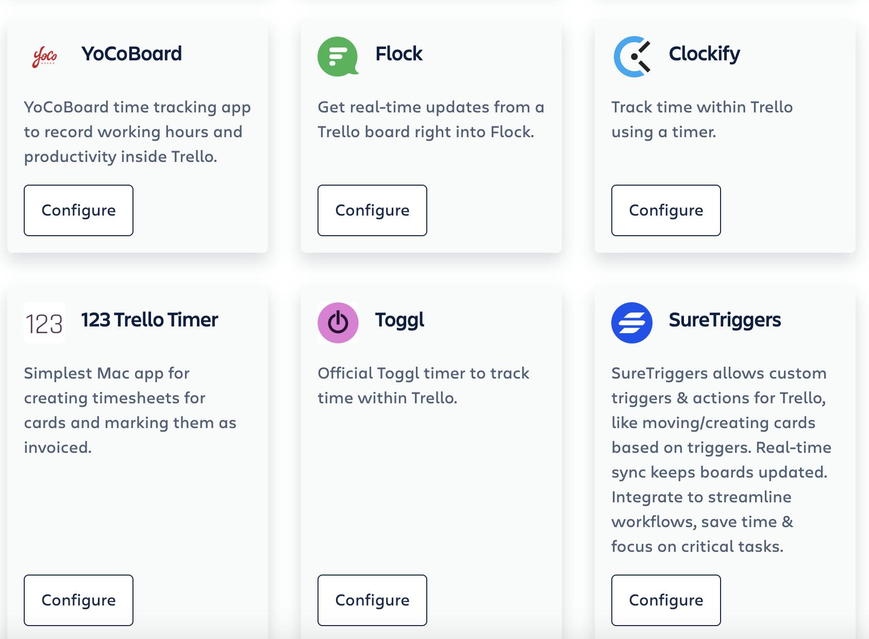Select Configure for SureTriggers

[666, 600]
